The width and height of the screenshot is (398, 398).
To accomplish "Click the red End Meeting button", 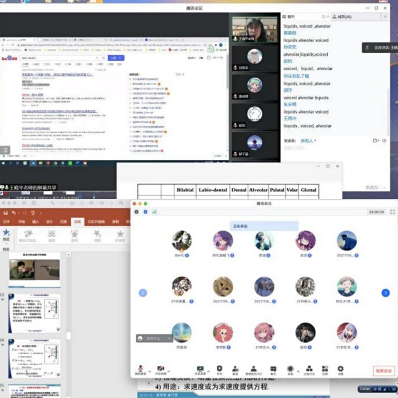I will pos(383,371).
